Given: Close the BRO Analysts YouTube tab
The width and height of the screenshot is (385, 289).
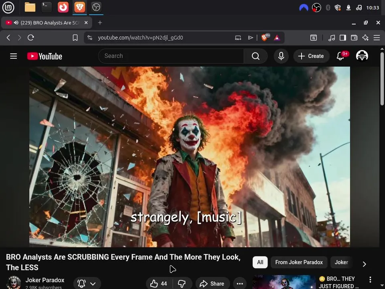Looking at the screenshot, I should pyautogui.click(x=86, y=22).
